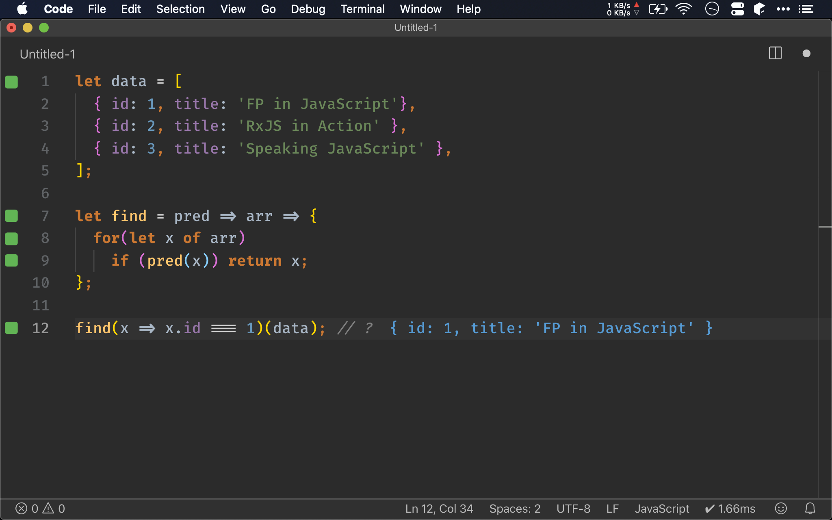The width and height of the screenshot is (832, 520).
Task: Click the green coverage marker on line 9
Action: [x=11, y=261]
